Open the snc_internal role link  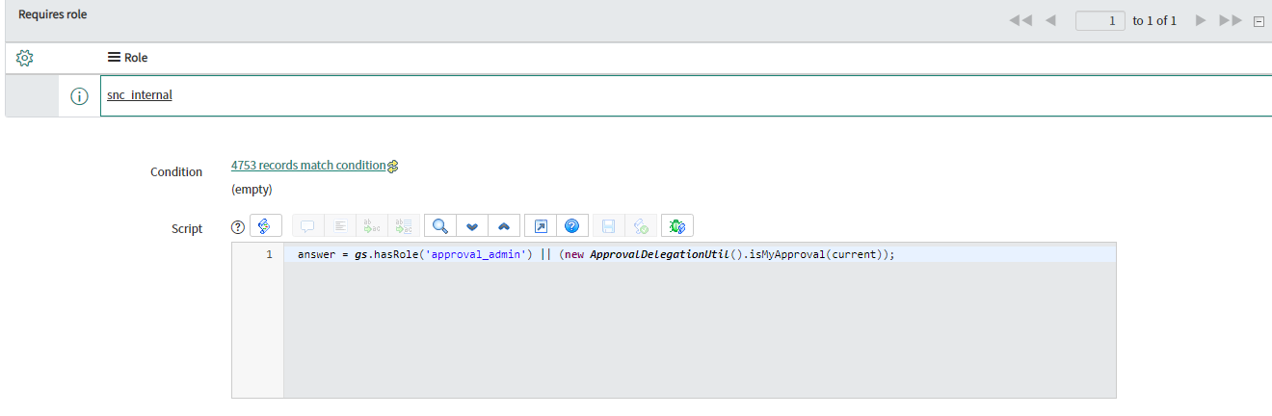pyautogui.click(x=140, y=95)
